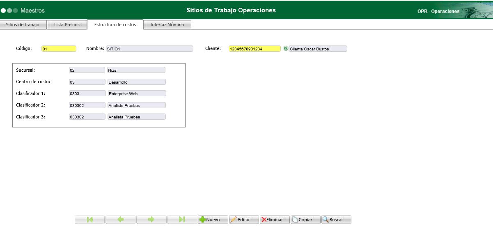Go to the last record arrow
The height and width of the screenshot is (234, 493).
pos(182,220)
